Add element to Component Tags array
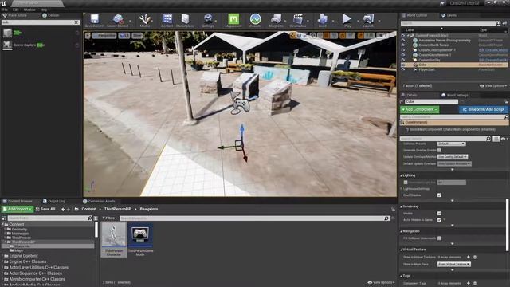Screen dimensions: 510x287 pos(469,284)
